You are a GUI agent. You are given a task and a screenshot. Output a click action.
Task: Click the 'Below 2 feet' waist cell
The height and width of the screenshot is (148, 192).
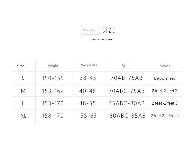(x=164, y=78)
